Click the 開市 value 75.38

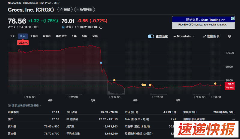[55, 119]
